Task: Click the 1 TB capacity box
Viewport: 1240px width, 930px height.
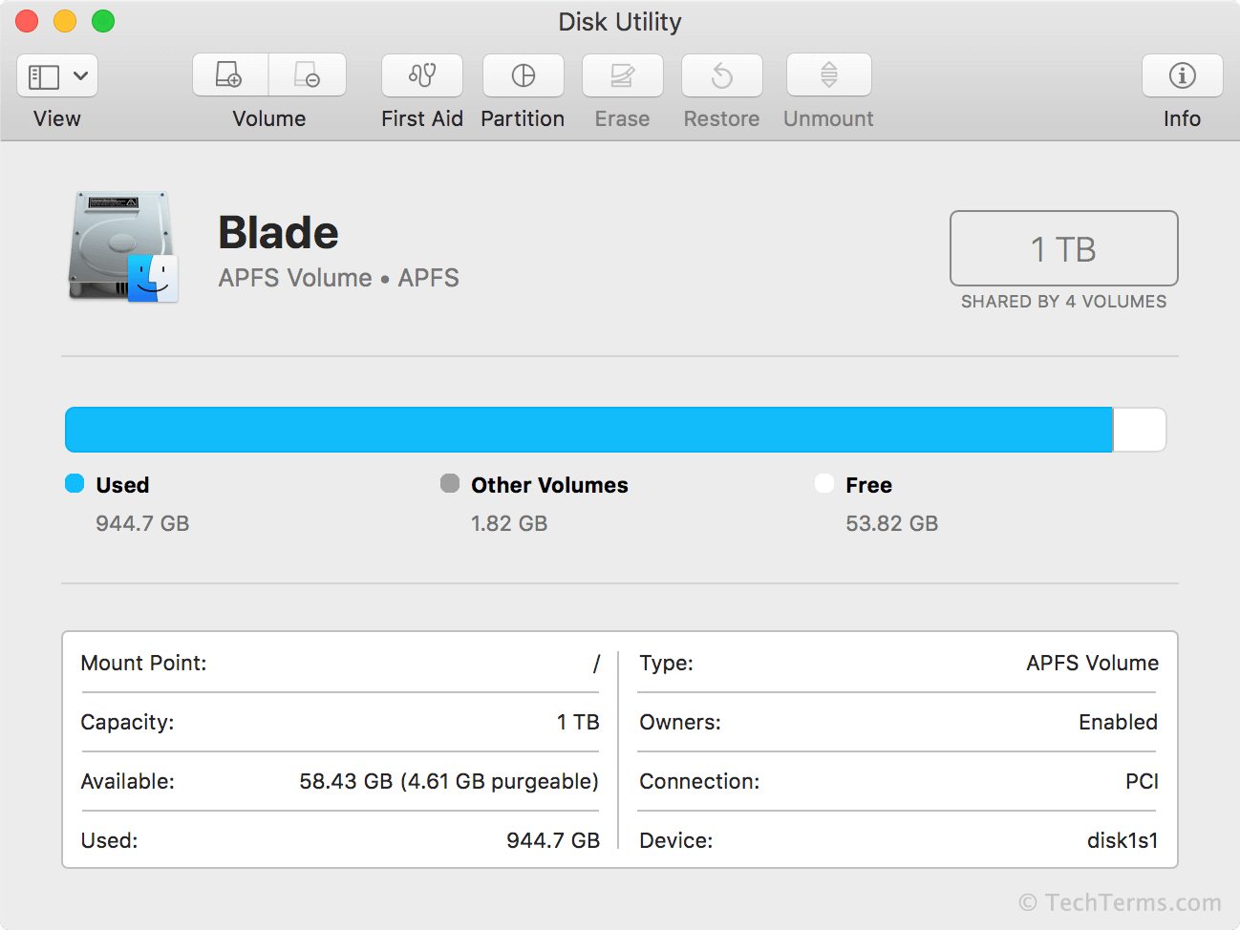Action: click(1064, 248)
